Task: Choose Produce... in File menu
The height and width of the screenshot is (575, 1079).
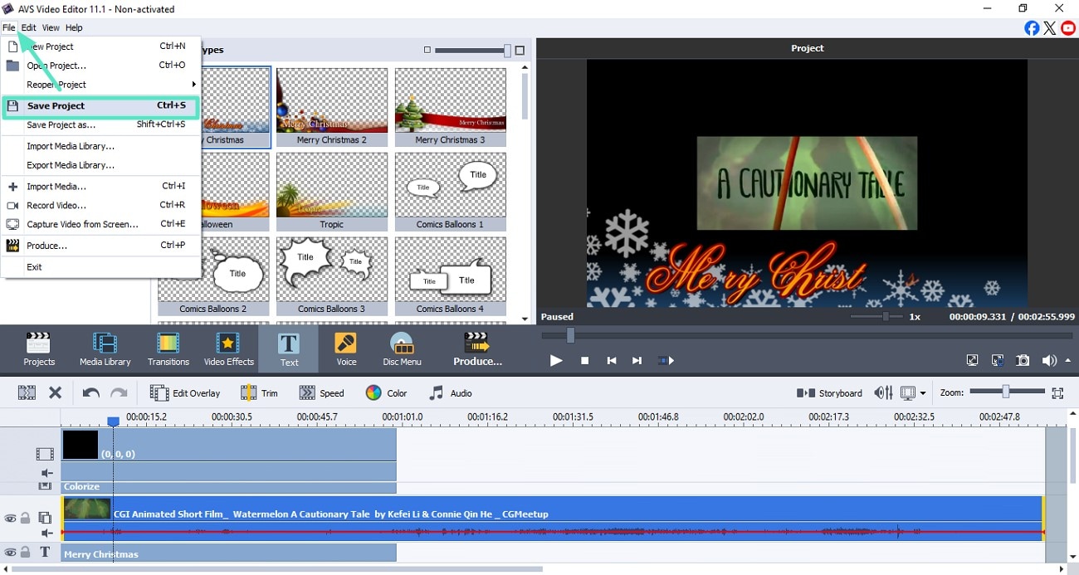Action: tap(100, 246)
